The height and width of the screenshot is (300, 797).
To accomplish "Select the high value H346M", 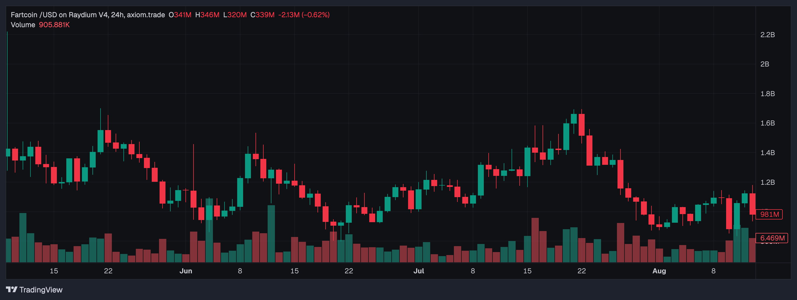I will click(x=207, y=15).
